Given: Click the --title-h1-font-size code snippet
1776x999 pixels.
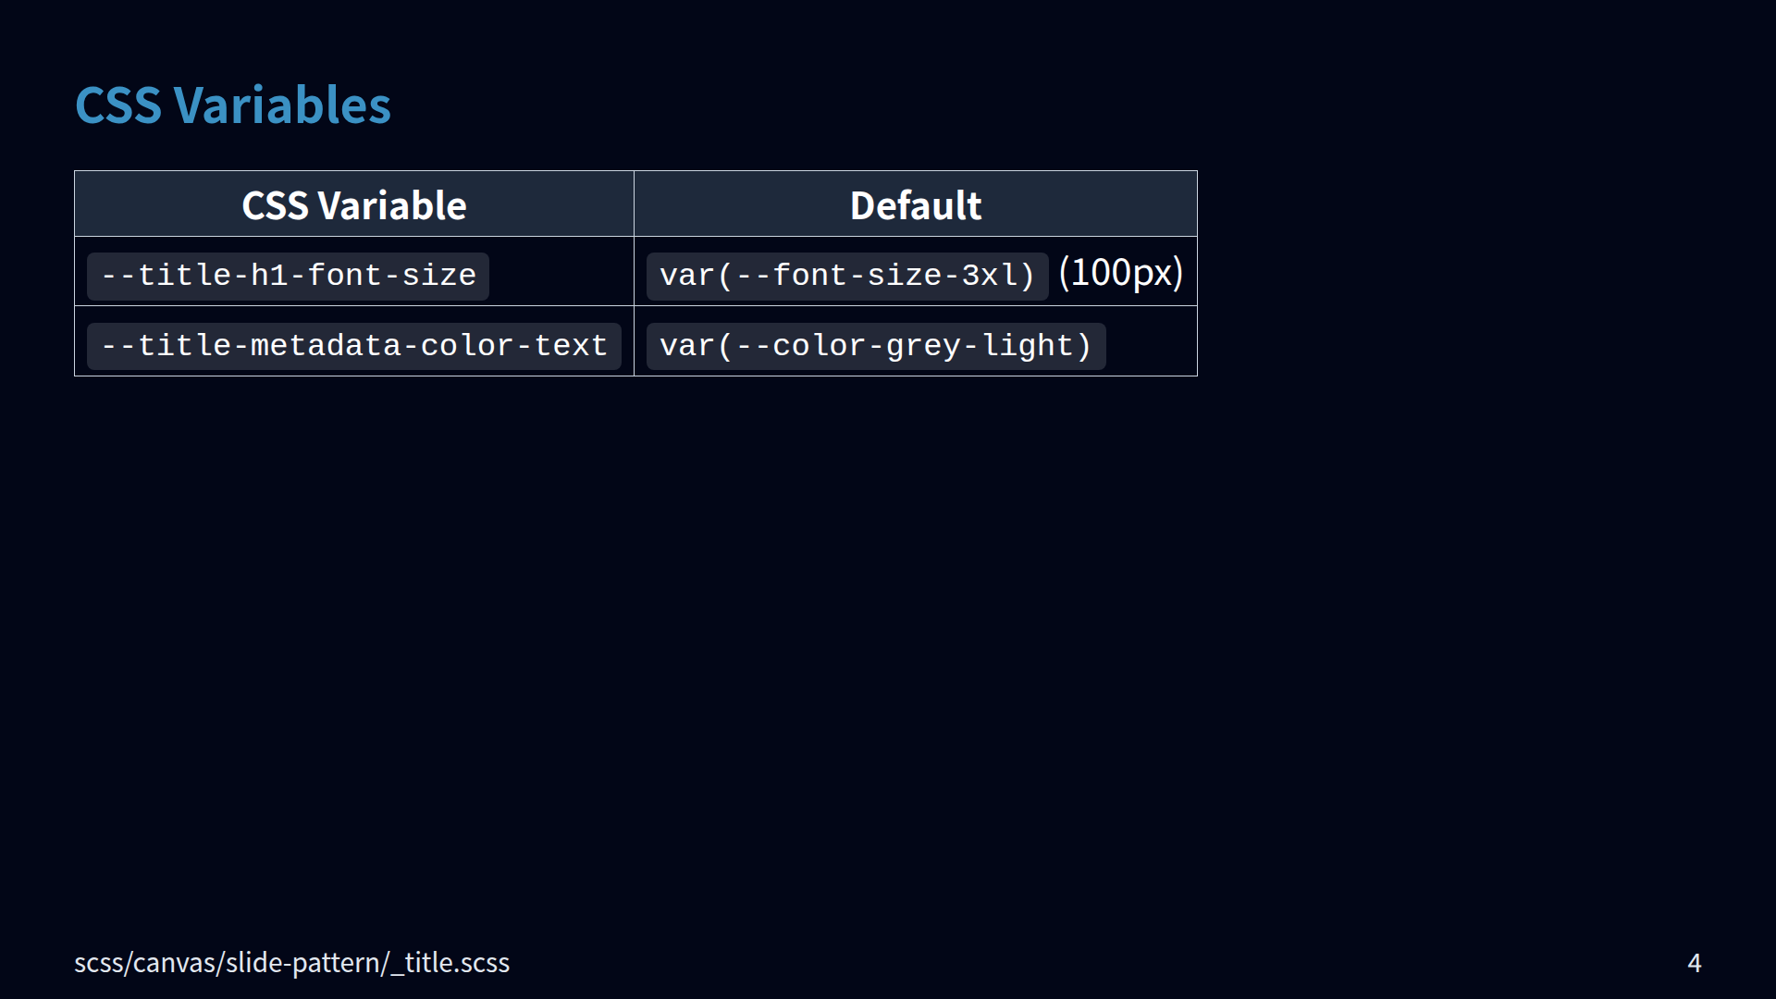Looking at the screenshot, I should click(288, 276).
